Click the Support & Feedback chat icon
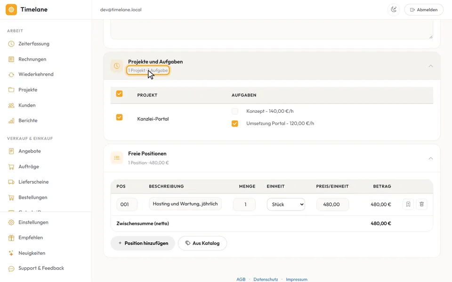This screenshot has width=452, height=282. (11, 268)
